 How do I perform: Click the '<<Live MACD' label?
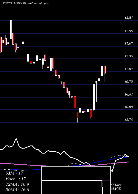116,187
